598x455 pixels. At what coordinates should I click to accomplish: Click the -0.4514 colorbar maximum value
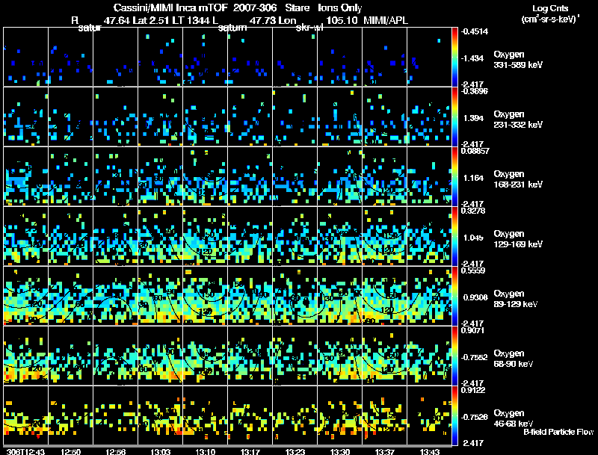(475, 31)
